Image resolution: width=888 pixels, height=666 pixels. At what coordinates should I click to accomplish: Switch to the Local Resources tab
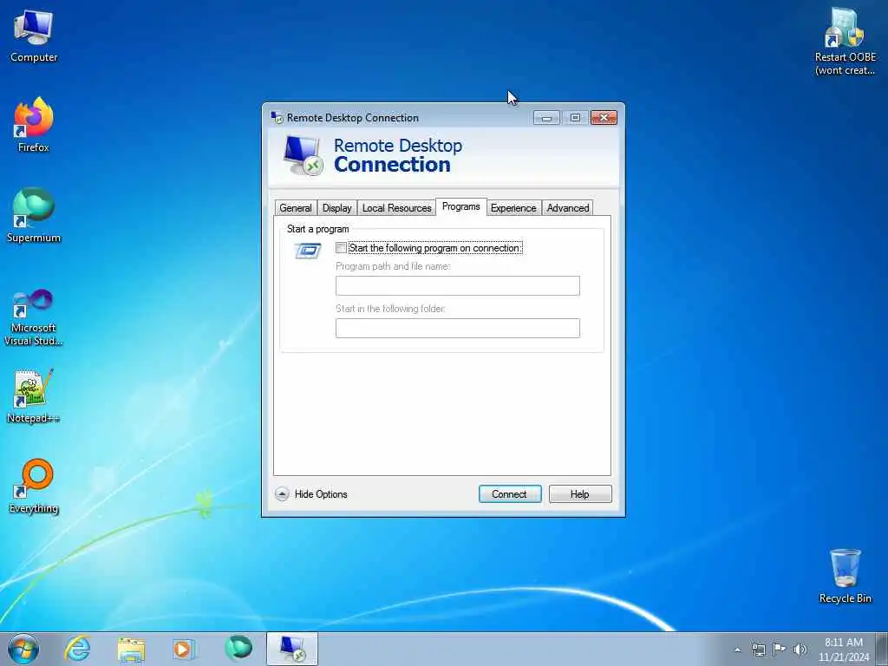[396, 208]
